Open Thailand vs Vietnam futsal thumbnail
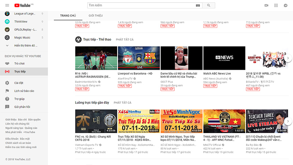 224,121
